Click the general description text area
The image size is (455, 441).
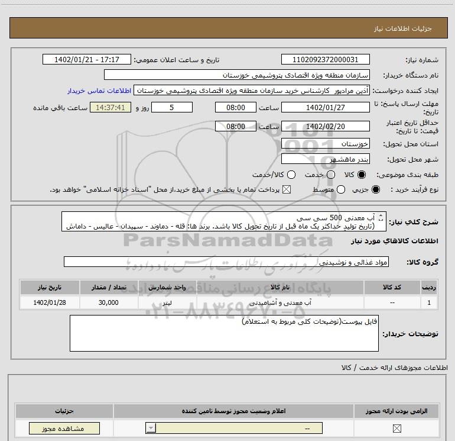click(224, 221)
